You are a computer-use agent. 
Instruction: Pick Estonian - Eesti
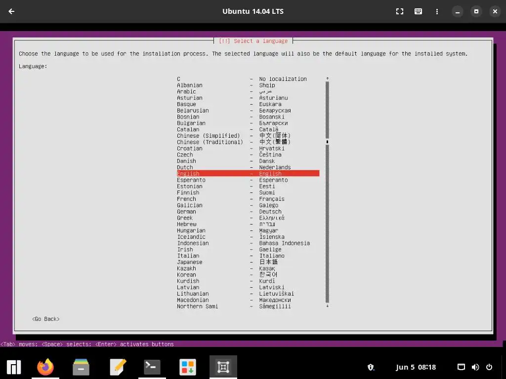pos(248,186)
